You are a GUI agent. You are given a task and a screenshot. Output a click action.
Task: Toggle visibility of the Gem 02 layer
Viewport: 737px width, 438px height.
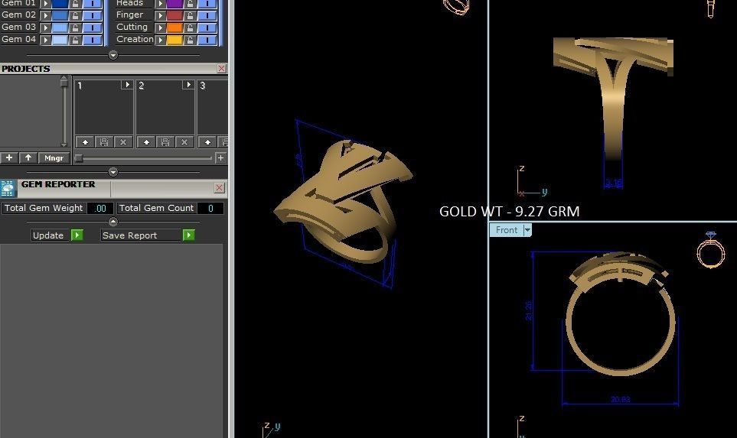(x=93, y=15)
